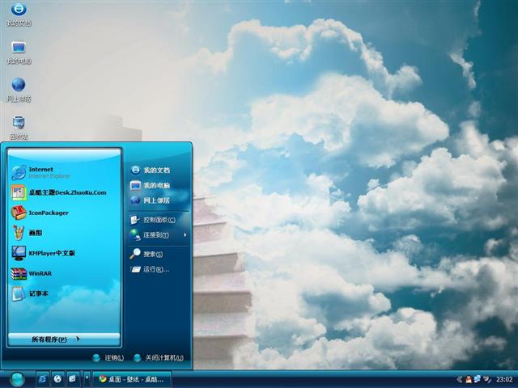
Task: Click the Start orb button on taskbar
Action: tap(17, 378)
